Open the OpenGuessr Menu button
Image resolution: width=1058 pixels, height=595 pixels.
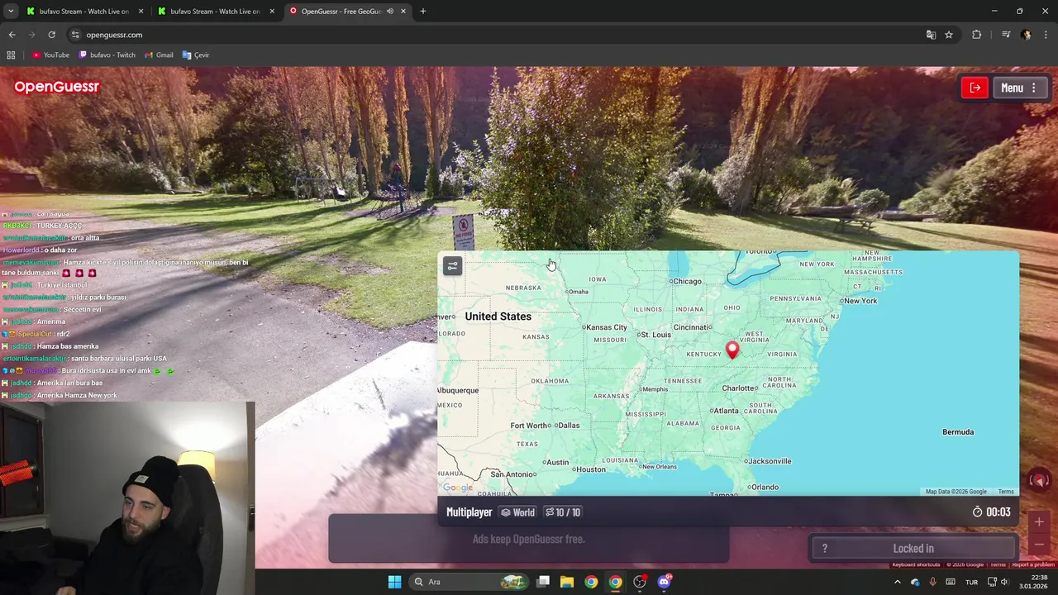click(x=1020, y=88)
